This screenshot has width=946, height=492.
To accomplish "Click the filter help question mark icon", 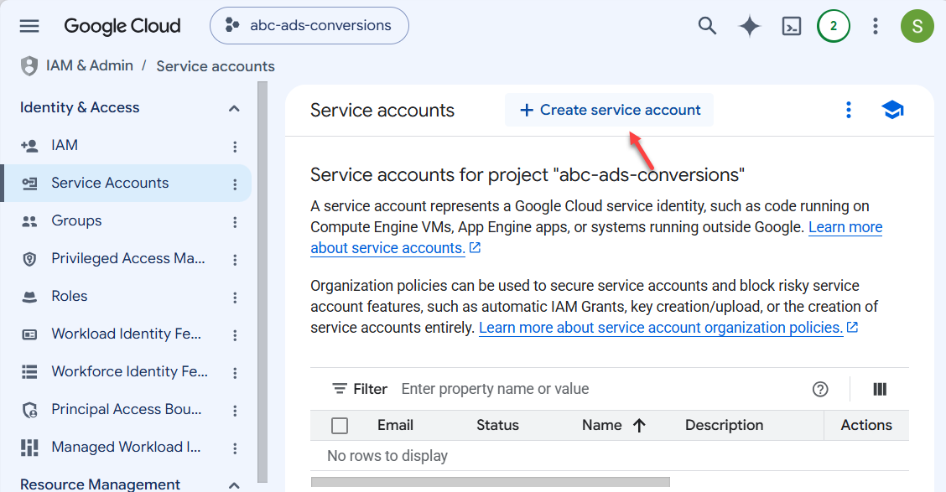I will click(820, 390).
